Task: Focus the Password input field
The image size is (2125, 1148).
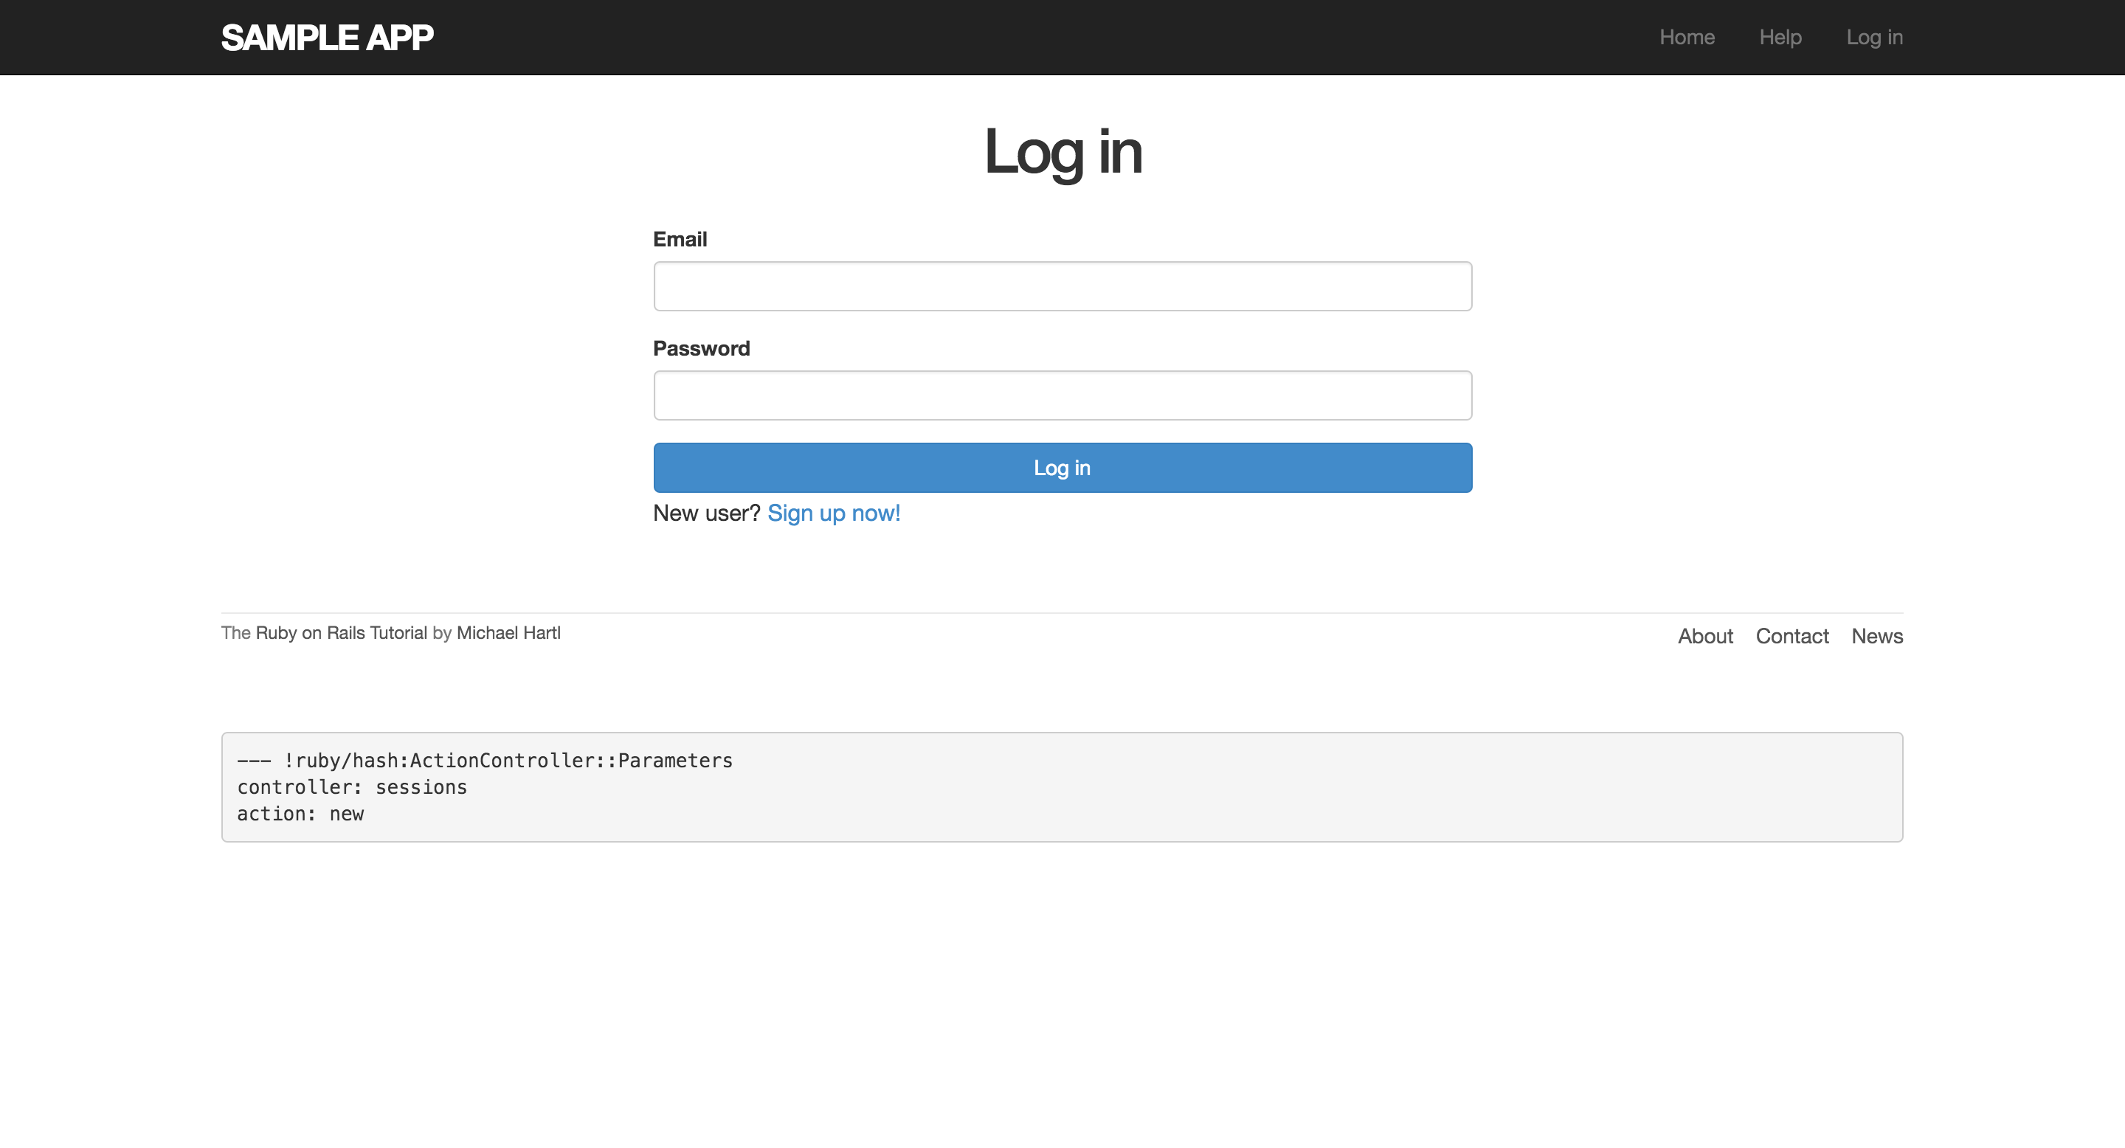Action: (x=1062, y=395)
